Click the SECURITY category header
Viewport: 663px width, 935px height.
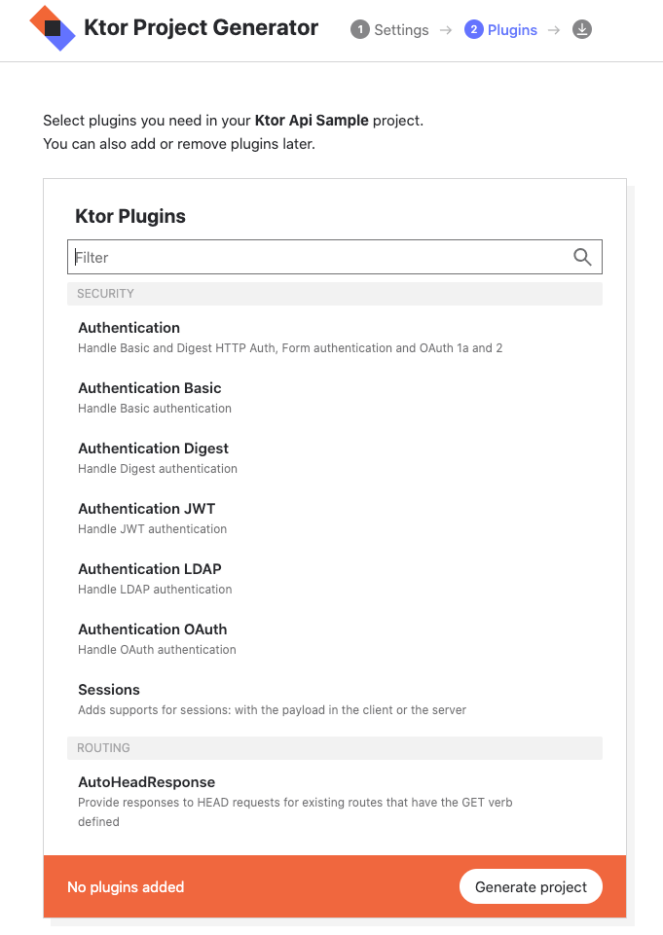point(106,294)
